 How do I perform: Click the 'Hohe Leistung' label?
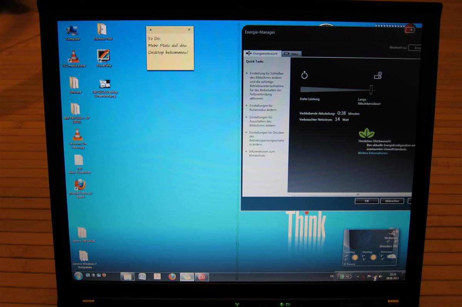[310, 99]
